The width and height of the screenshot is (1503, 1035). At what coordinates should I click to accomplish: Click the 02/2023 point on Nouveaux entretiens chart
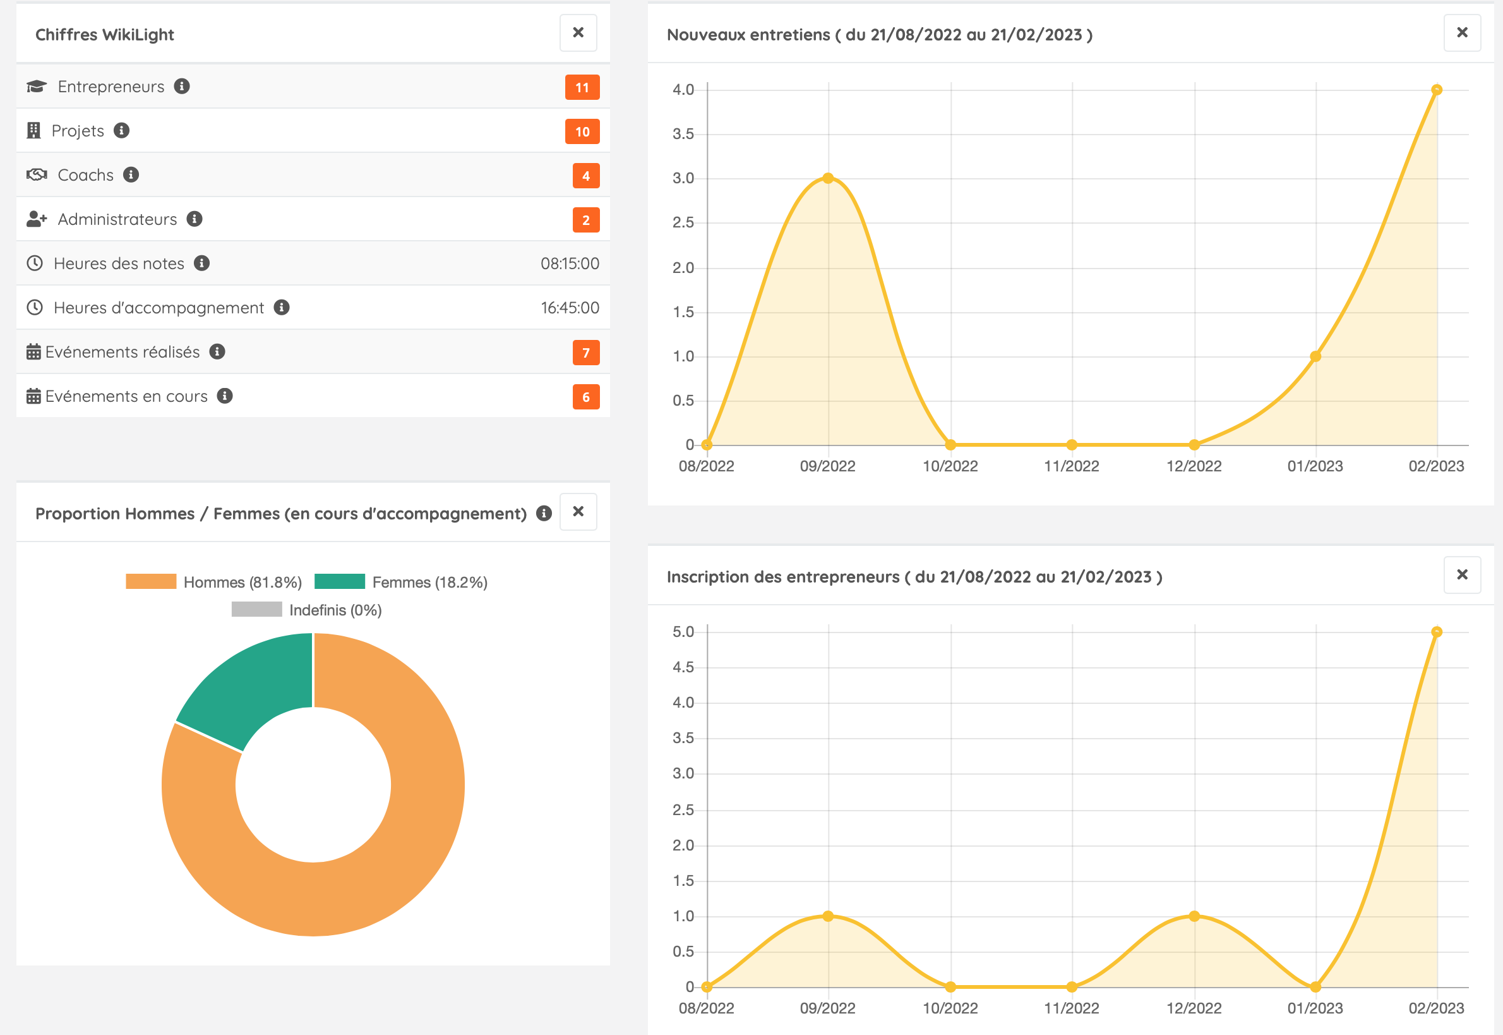(1437, 90)
